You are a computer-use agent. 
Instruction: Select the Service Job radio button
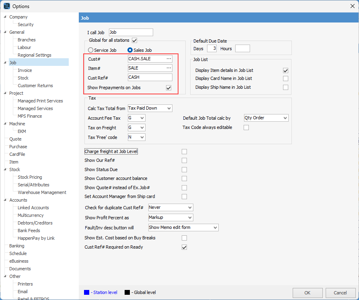pos(90,50)
